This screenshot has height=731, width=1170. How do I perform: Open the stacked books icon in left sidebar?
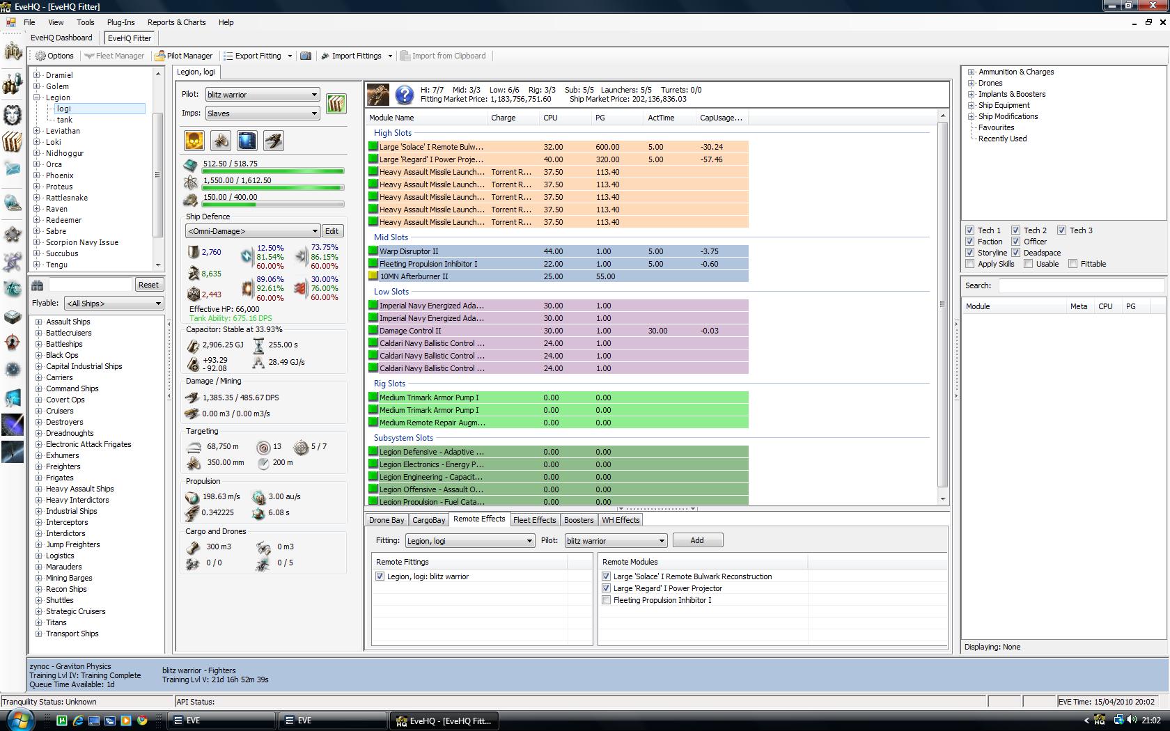pyautogui.click(x=13, y=141)
